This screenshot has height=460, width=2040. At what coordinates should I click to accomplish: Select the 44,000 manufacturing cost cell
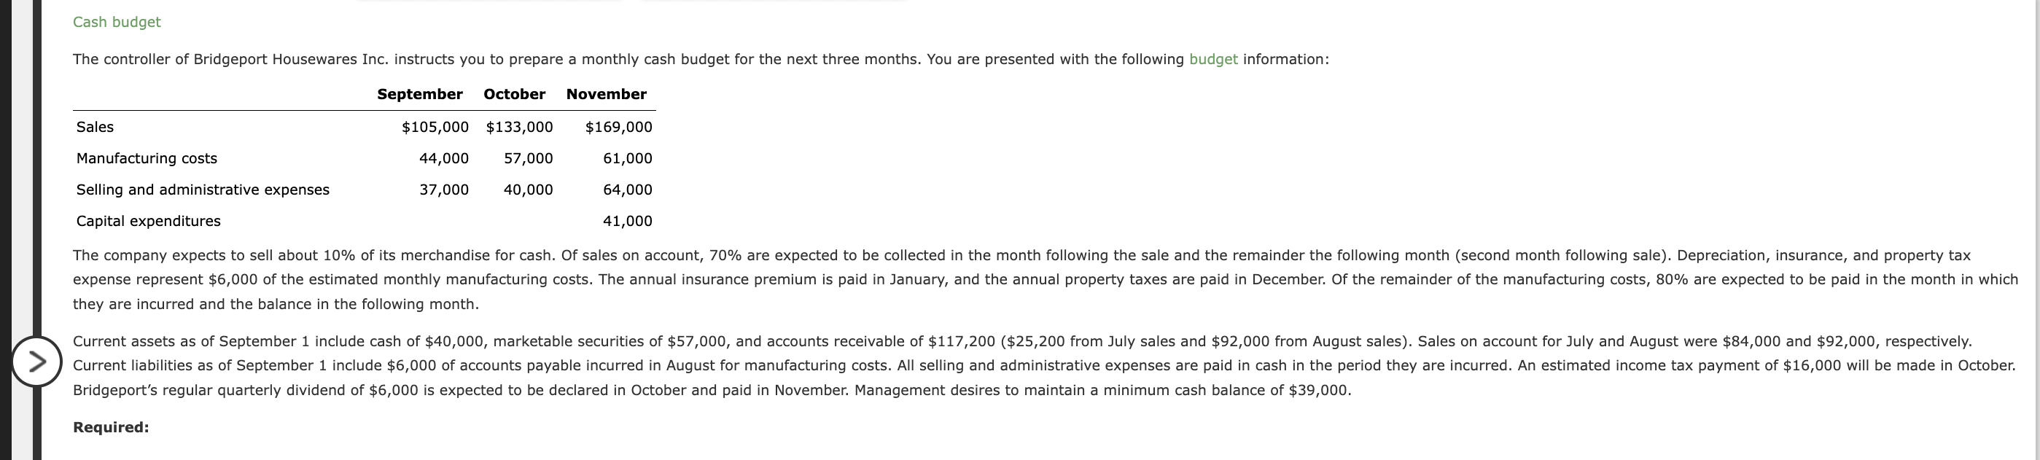(443, 158)
